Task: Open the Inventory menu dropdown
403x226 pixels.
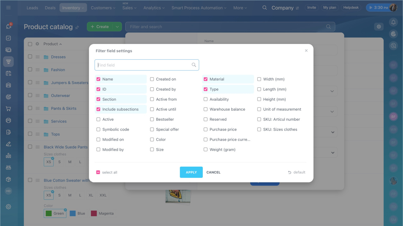Action: (x=73, y=8)
